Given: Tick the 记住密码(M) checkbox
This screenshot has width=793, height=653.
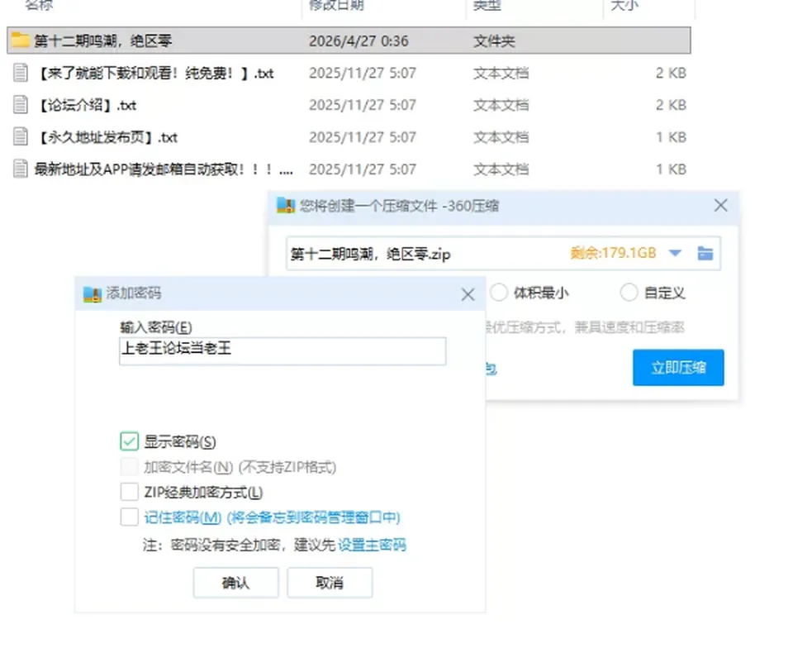Looking at the screenshot, I should coord(129,517).
